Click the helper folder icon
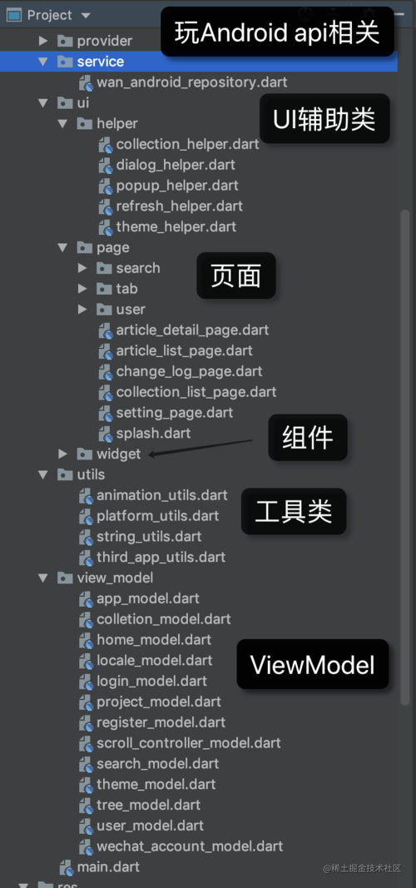This screenshot has width=416, height=888. [x=84, y=123]
